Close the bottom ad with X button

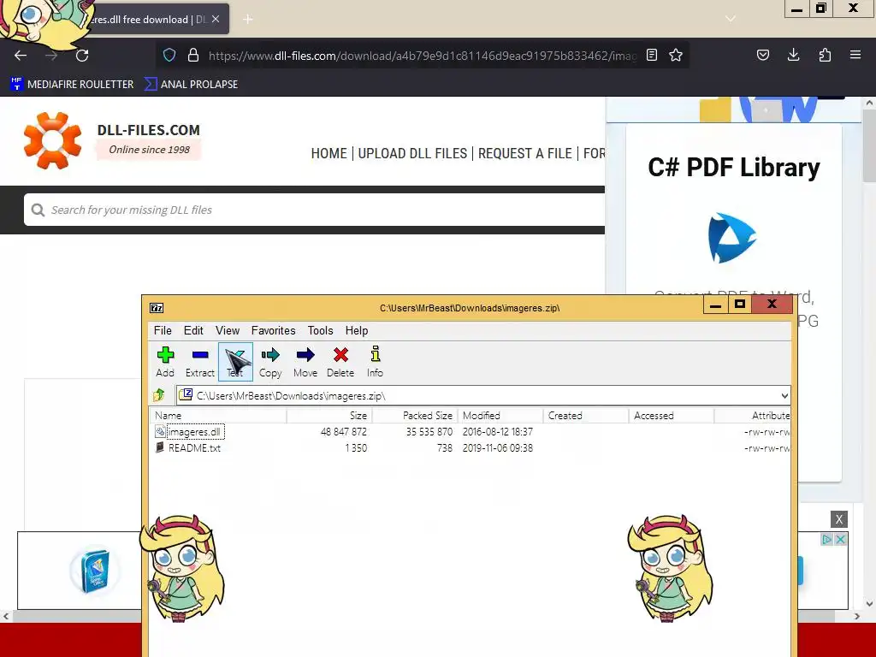click(x=838, y=519)
